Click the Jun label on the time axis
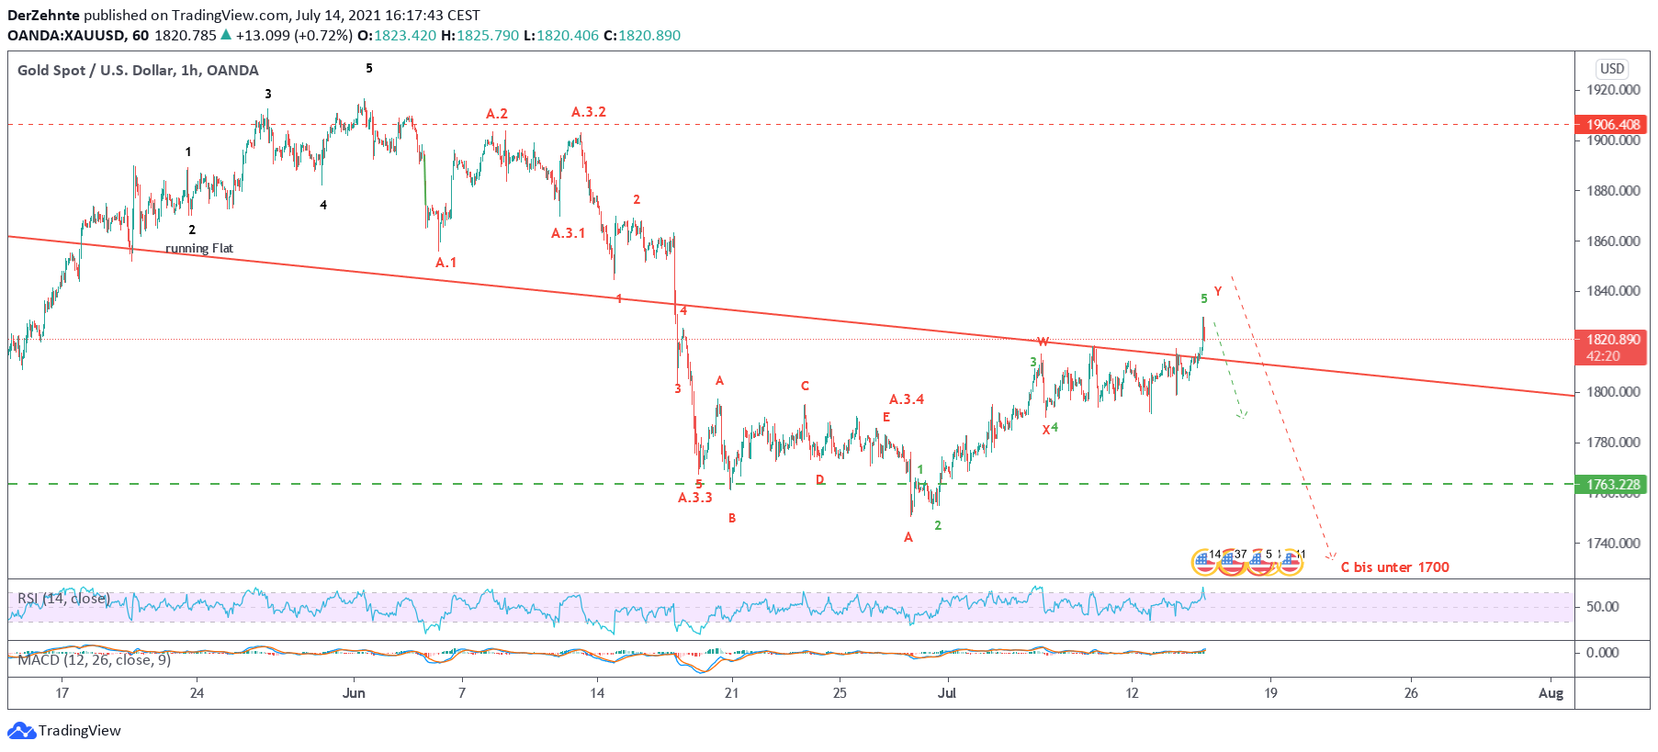Image resolution: width=1658 pixels, height=752 pixels. [354, 693]
